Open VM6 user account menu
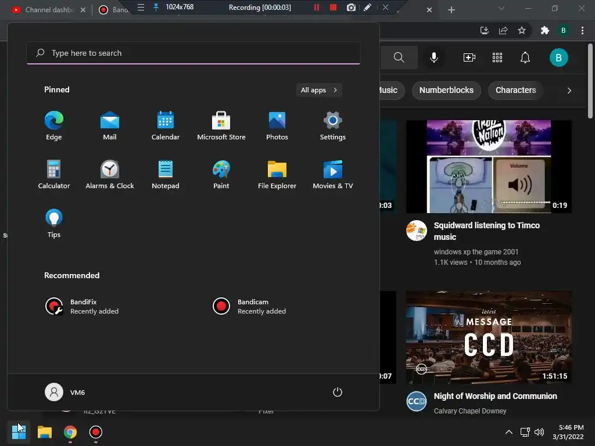595x446 pixels. coord(65,392)
